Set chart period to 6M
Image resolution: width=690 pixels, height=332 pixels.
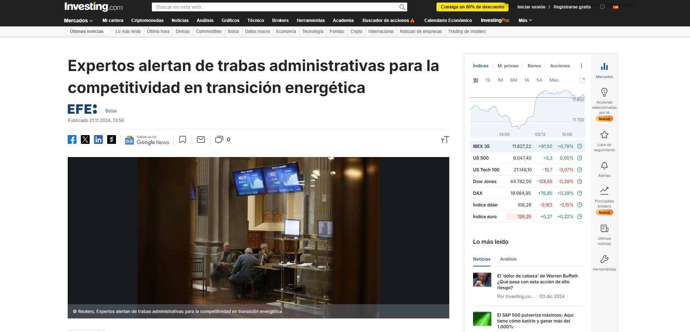pos(514,80)
